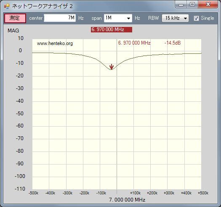The image size is (221, 207).
Task: Click the +500k frequency axis label
Action: pyautogui.click(x=203, y=193)
